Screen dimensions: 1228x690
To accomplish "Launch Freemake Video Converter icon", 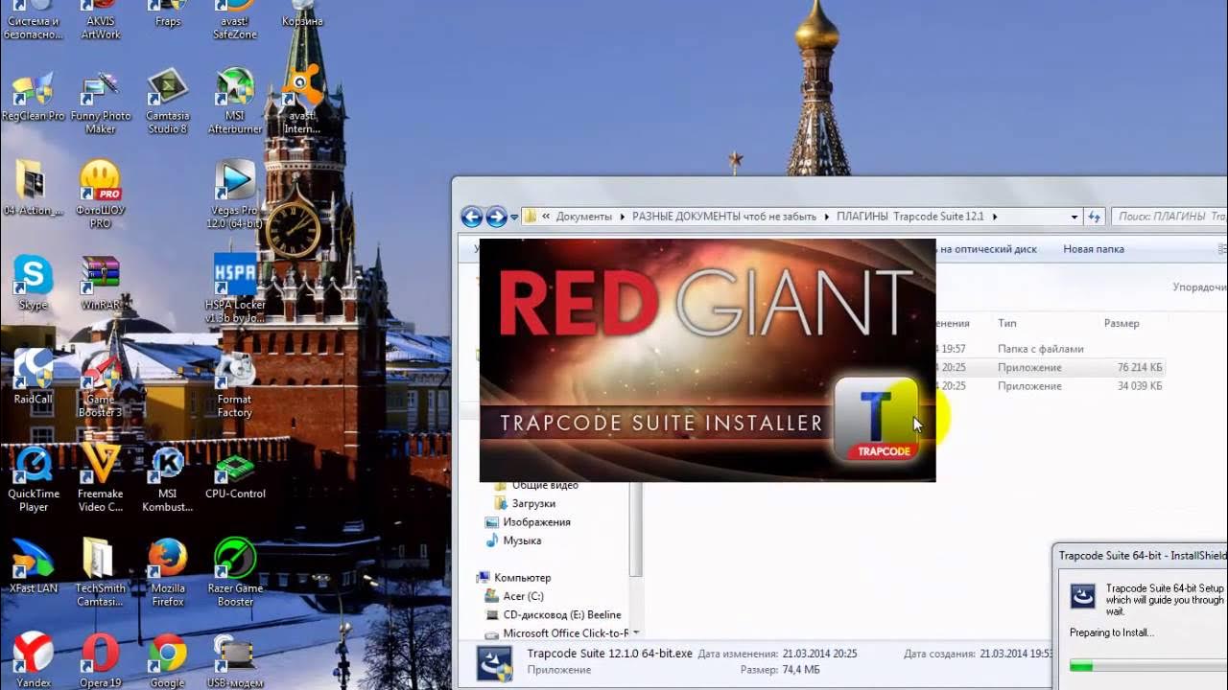I will click(x=100, y=478).
